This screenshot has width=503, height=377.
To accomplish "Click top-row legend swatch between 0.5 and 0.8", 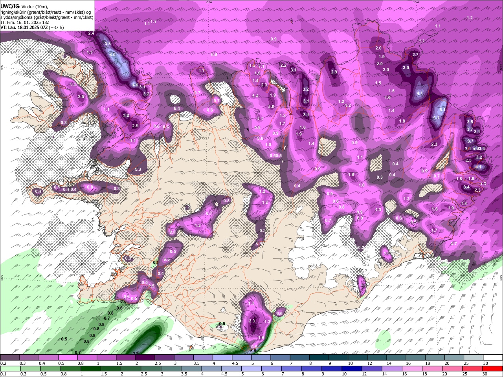I will [68, 358].
